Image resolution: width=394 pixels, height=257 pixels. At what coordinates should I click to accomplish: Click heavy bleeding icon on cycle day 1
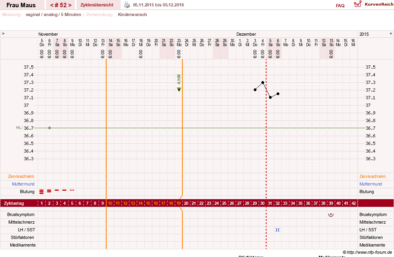[x=41, y=192]
